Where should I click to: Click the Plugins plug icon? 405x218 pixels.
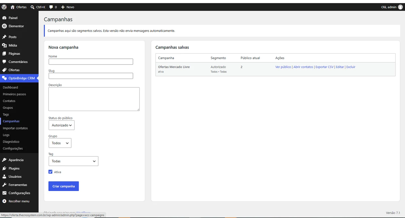click(4, 168)
